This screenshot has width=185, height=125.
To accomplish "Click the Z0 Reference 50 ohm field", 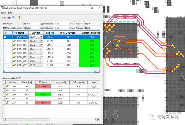I will tap(31, 24).
